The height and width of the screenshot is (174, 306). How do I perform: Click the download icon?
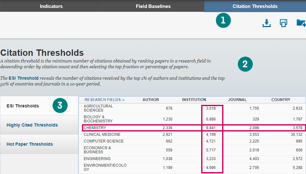pos(266,23)
